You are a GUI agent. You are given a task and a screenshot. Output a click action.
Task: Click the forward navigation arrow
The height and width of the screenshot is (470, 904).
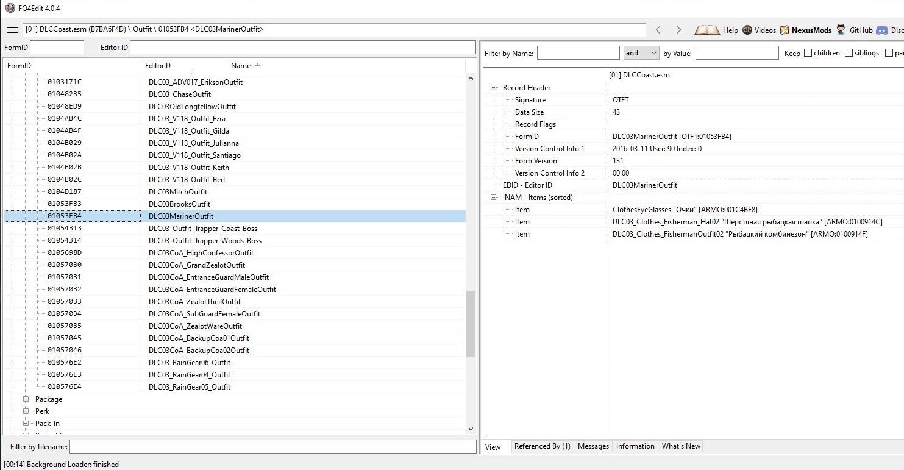678,30
